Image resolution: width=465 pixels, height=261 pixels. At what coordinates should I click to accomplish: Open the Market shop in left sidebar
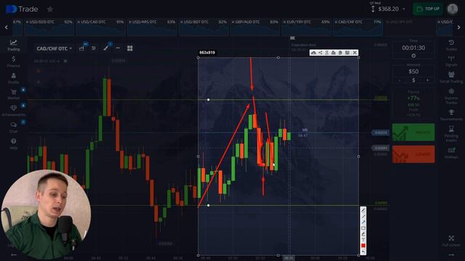13,94
